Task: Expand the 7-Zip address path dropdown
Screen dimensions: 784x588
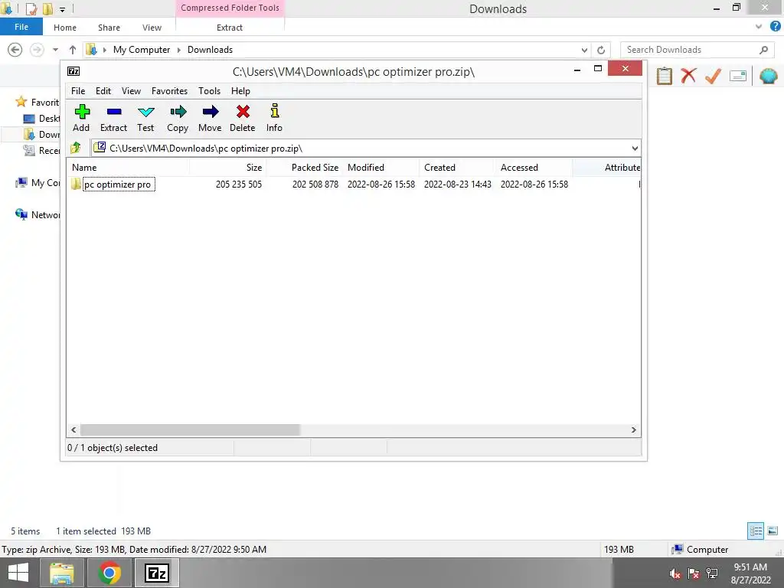Action: pos(635,148)
